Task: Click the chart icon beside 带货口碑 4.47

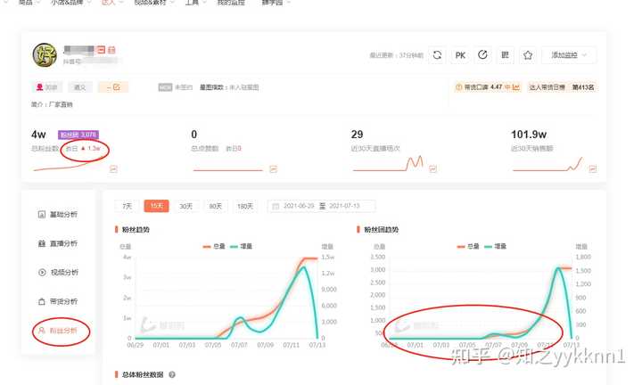Action: 516,87
